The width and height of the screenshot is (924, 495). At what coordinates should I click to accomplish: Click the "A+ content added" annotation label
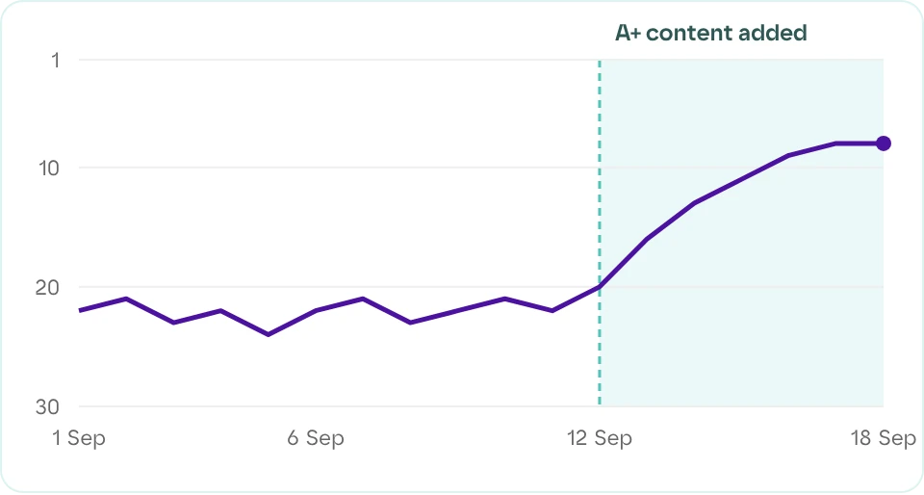pos(710,33)
